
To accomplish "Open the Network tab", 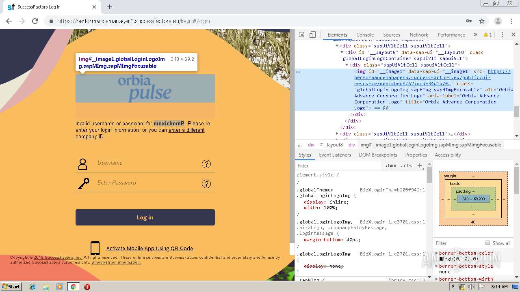I will (419, 35).
